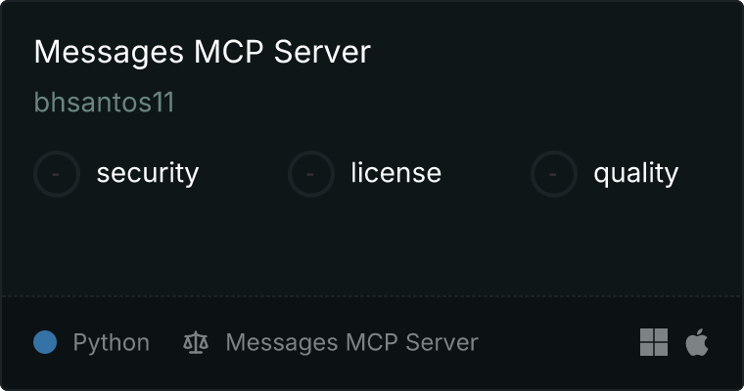The image size is (744, 391).
Task: Open the Messages MCP Server title
Action: click(x=202, y=52)
